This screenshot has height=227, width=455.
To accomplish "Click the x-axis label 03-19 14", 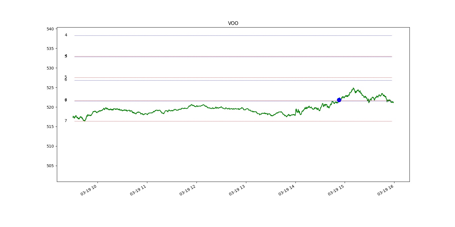I will click(287, 190).
